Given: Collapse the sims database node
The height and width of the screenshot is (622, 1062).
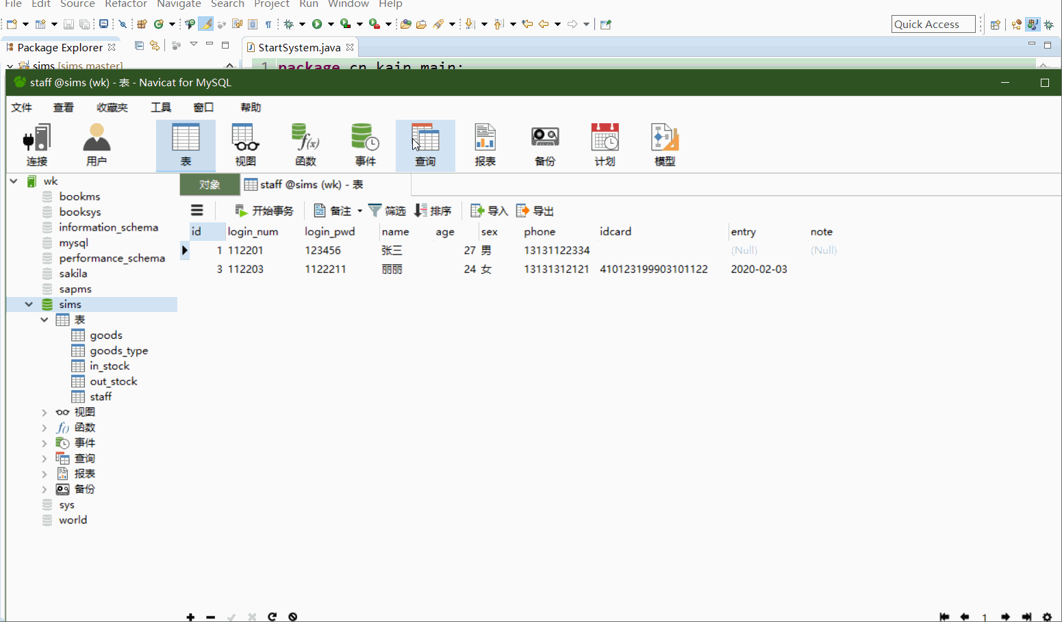Looking at the screenshot, I should [29, 304].
